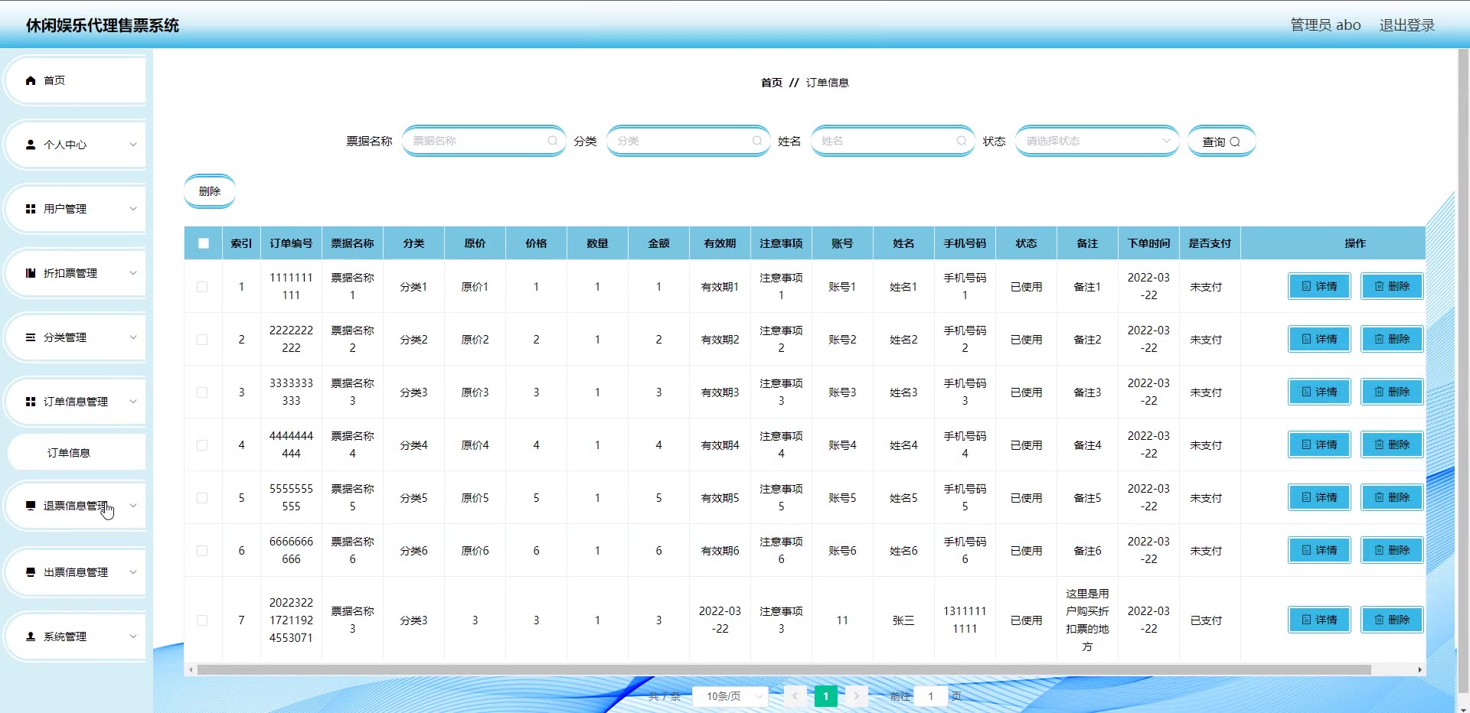Check the checkbox for row index 1

click(x=202, y=287)
